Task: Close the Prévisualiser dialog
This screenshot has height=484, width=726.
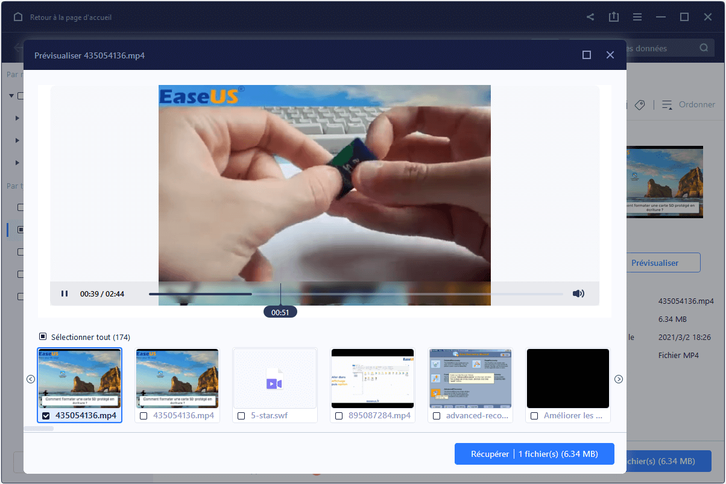Action: coord(610,55)
